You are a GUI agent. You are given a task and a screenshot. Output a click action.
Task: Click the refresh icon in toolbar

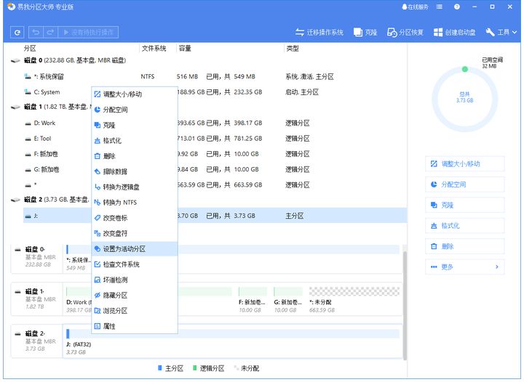click(17, 33)
